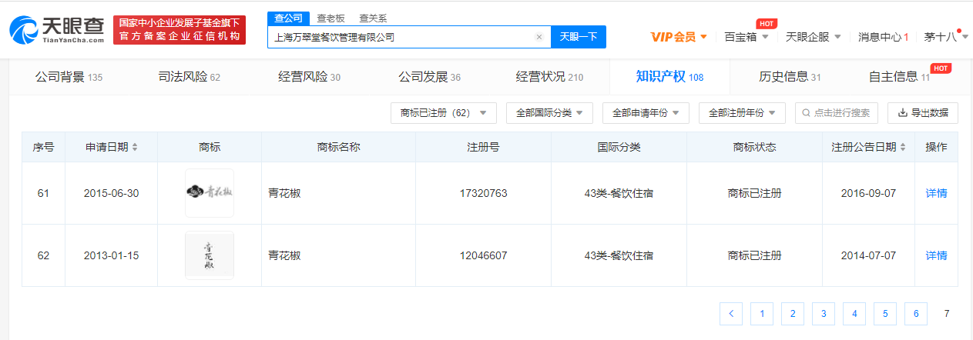
Task: Go to previous page arrow
Action: 731,313
